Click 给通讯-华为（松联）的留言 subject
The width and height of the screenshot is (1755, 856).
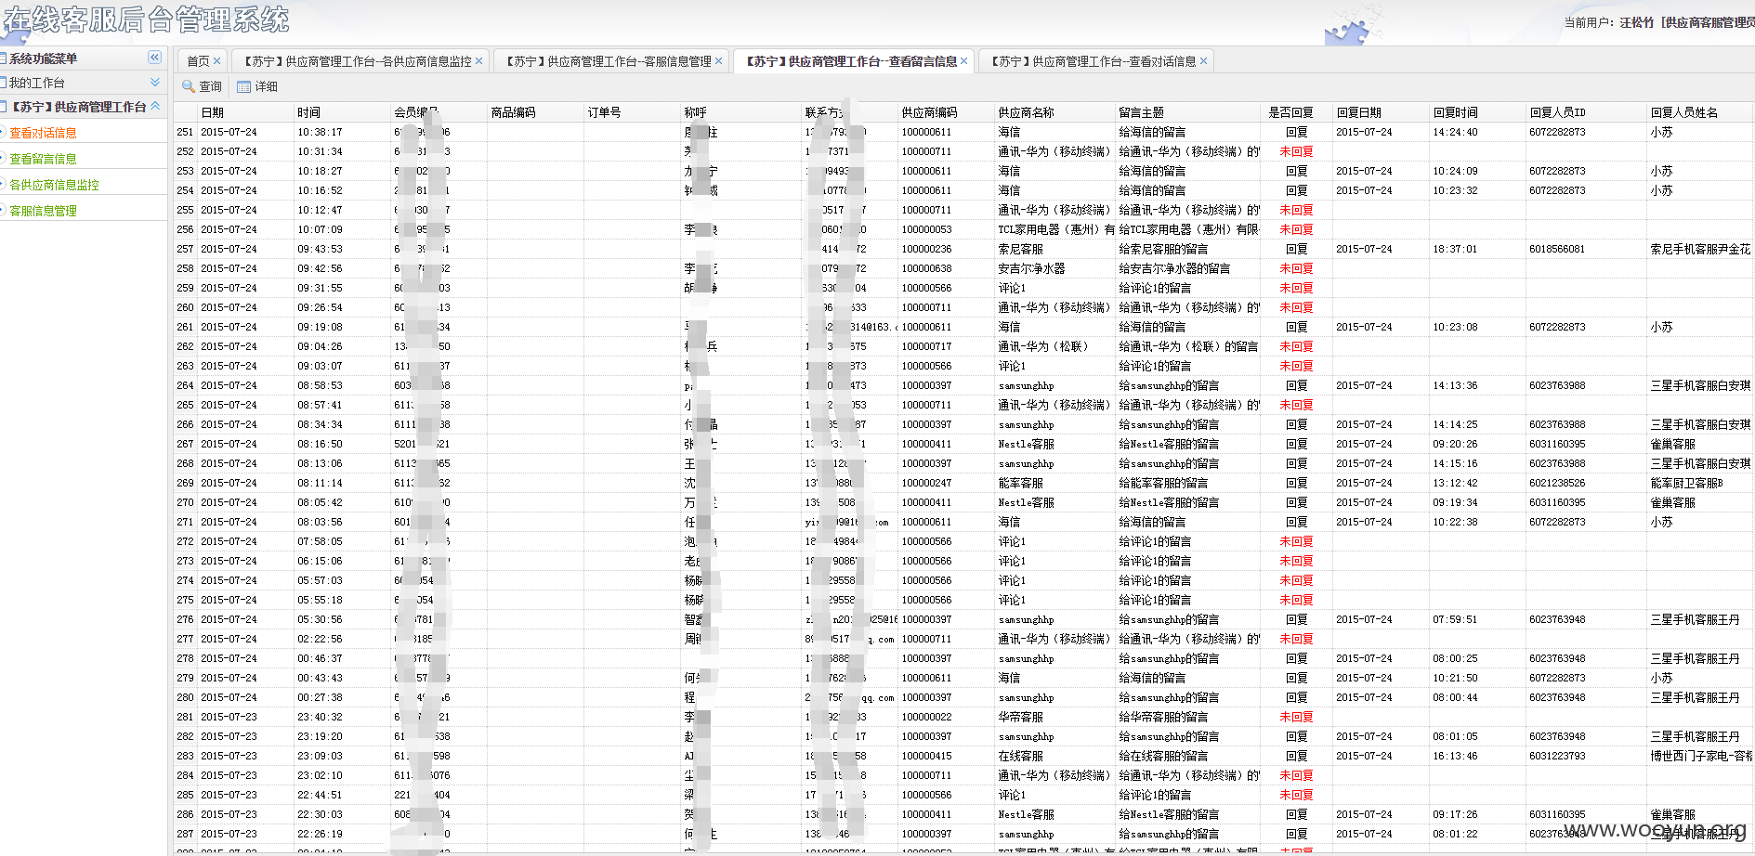1188,346
